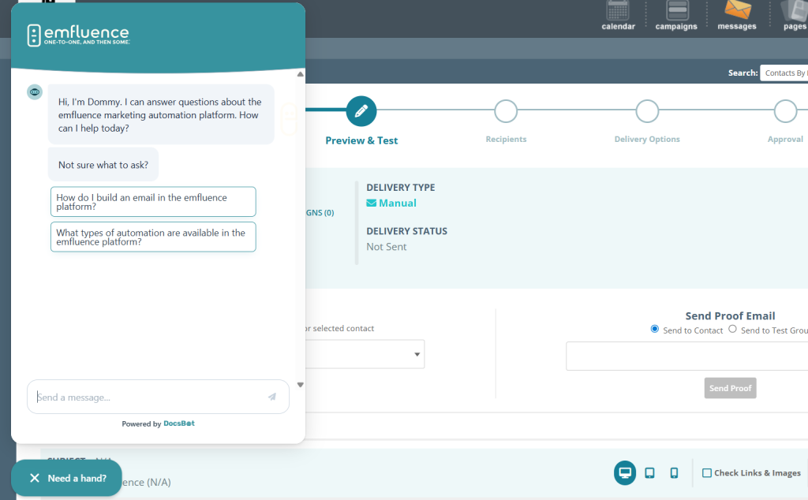Screen dimensions: 808x500
Task: Select the Send to Test Group radio button
Action: coord(732,329)
